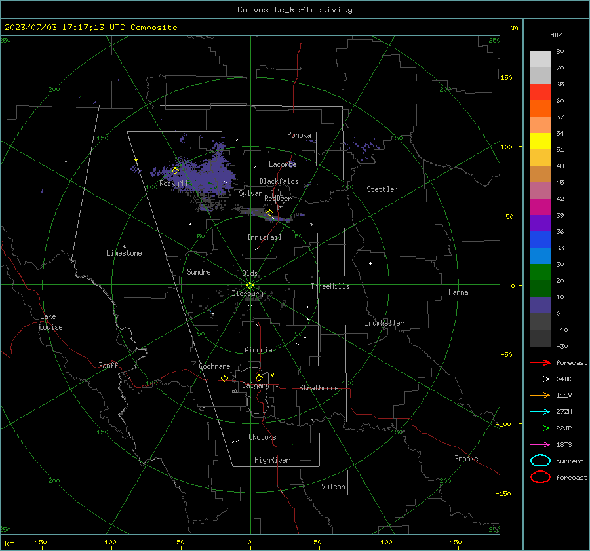Click the dBZ legend heading
Screen dimensions: 590x551
coord(556,35)
